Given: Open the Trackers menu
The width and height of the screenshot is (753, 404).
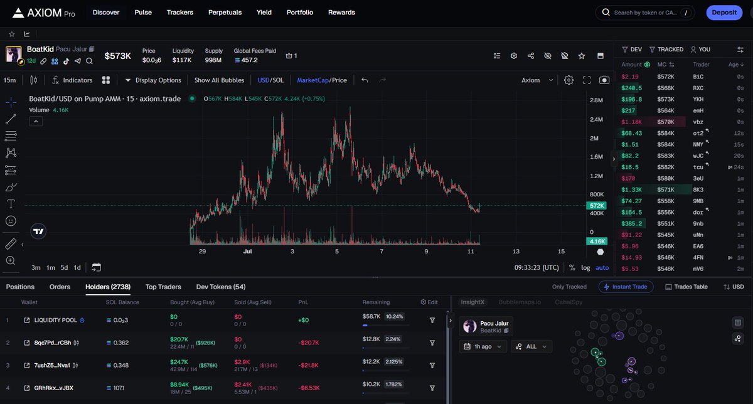Looking at the screenshot, I should [180, 13].
